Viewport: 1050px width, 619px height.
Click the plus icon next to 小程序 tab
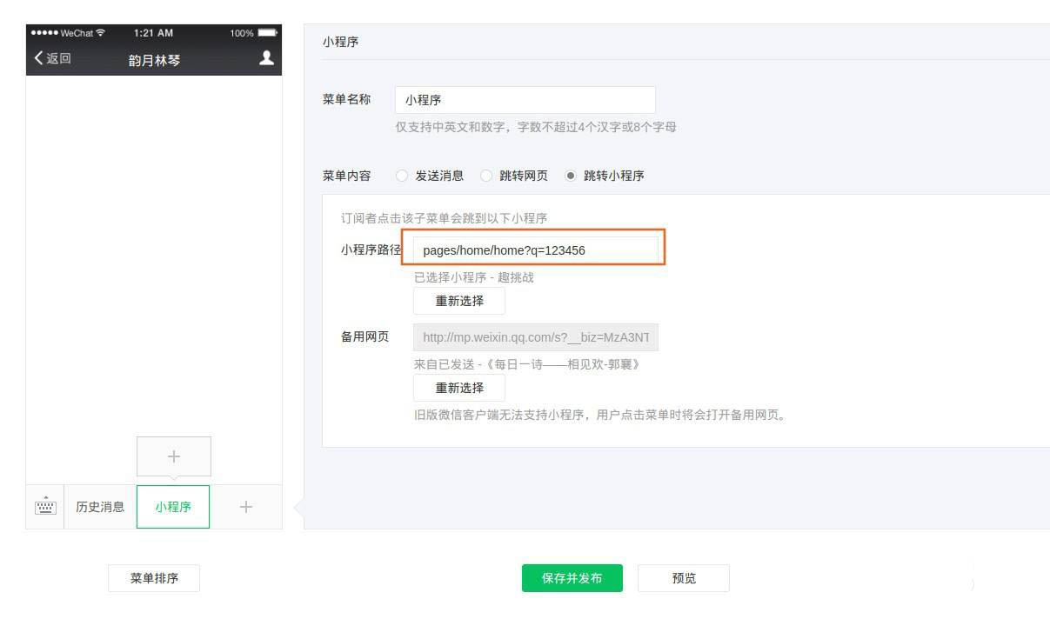(246, 507)
